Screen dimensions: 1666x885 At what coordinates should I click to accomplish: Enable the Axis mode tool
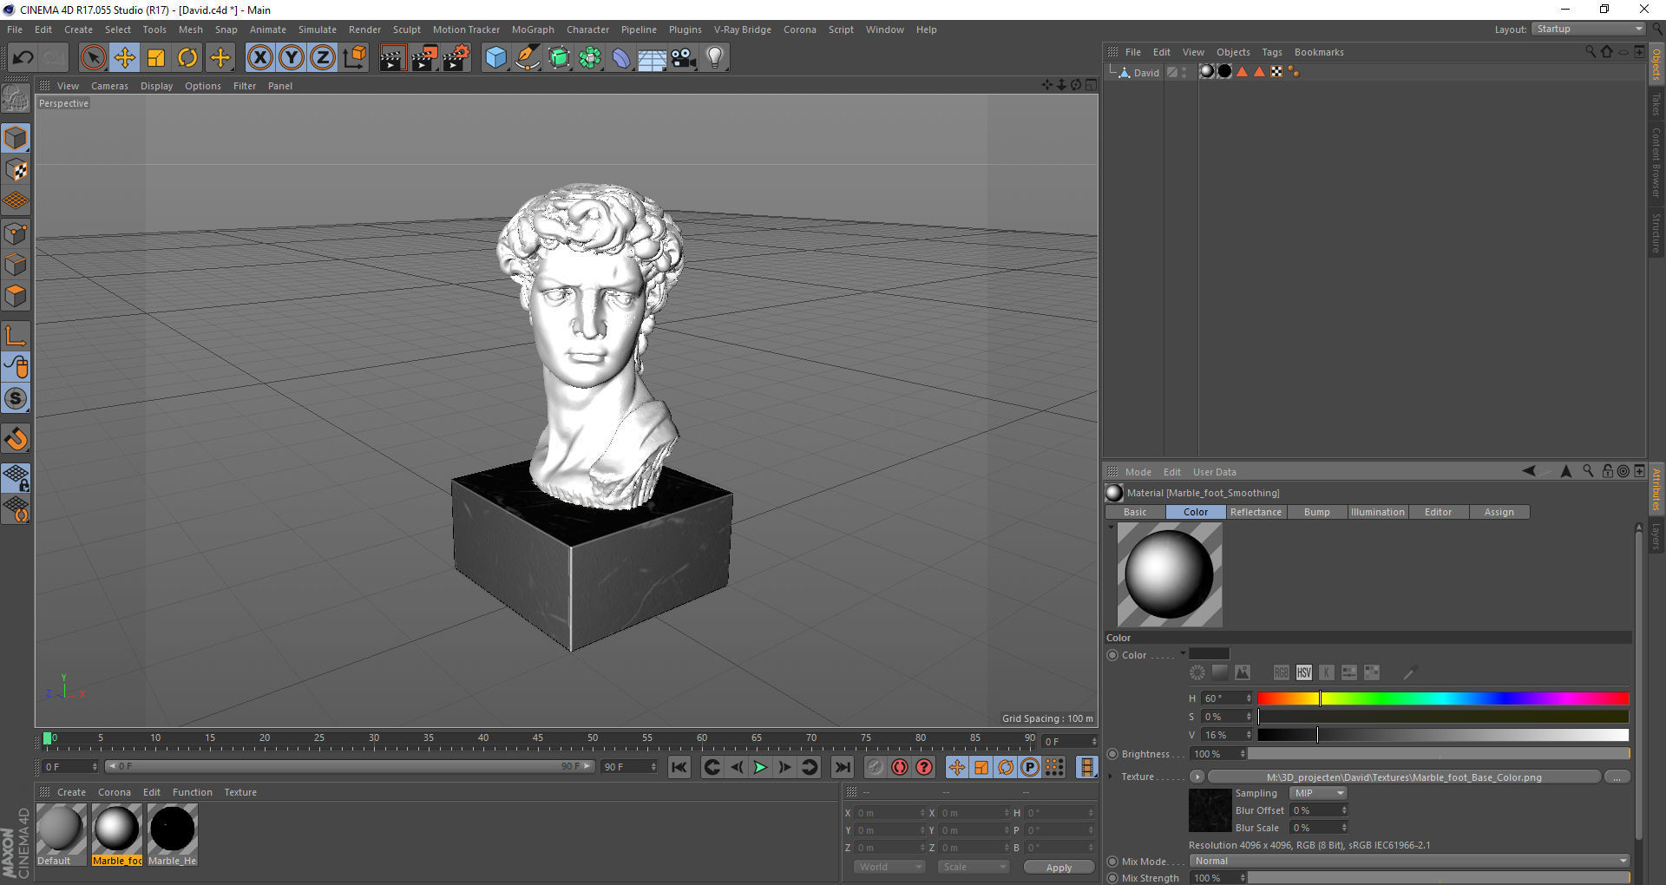pyautogui.click(x=16, y=336)
